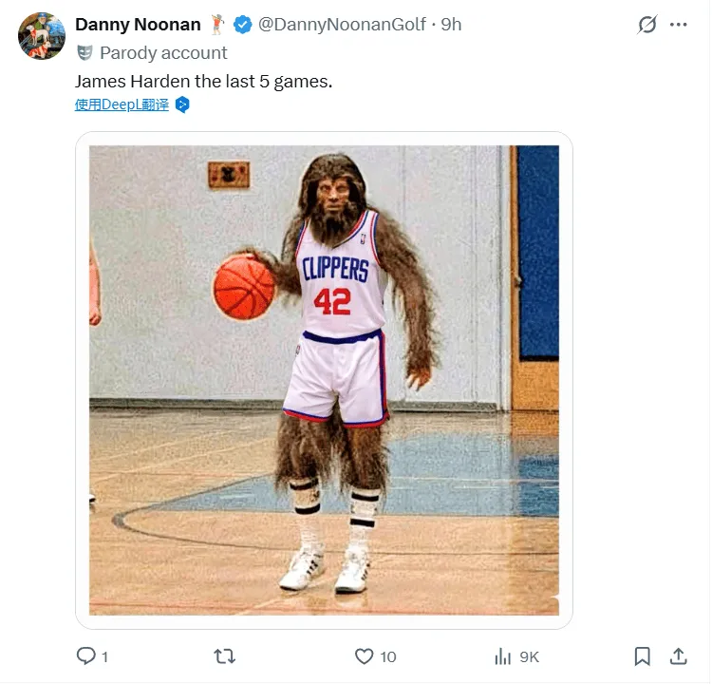Open the 9h timestamp link
This screenshot has height=684, width=712.
point(451,25)
